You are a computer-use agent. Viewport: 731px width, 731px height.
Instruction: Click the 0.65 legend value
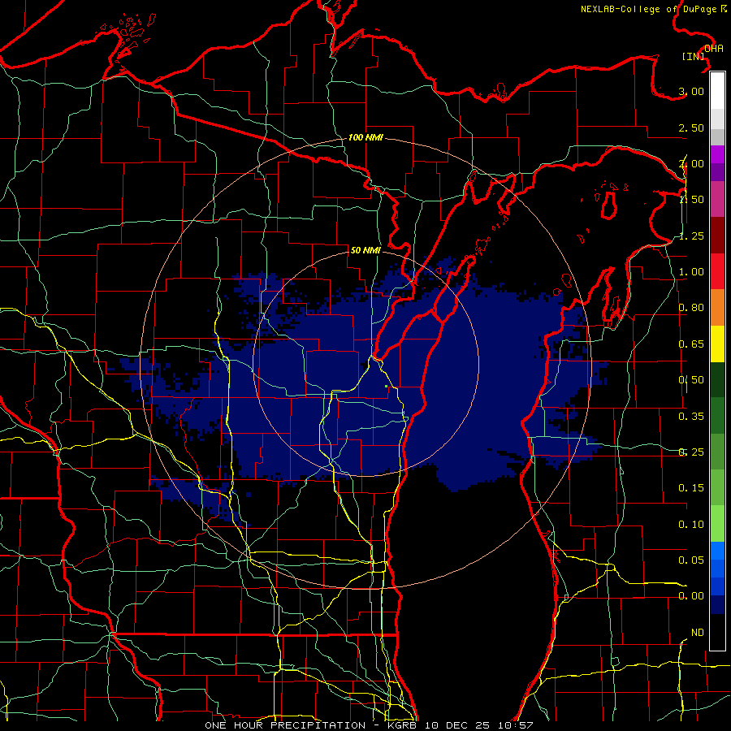click(x=691, y=344)
